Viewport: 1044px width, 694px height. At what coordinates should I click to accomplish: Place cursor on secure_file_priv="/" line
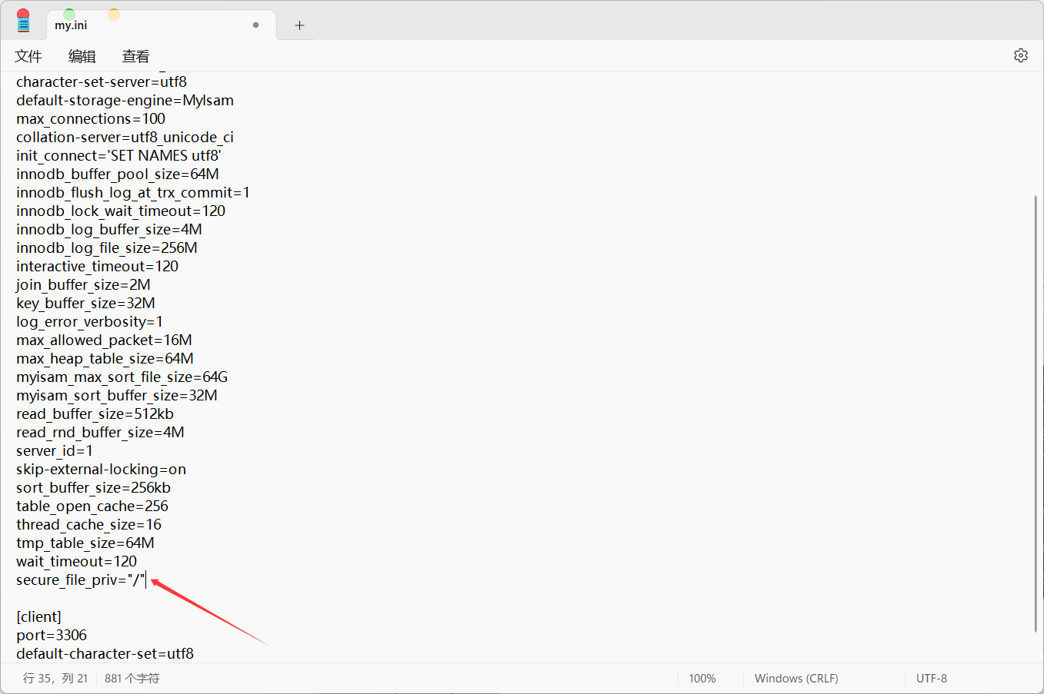click(81, 580)
